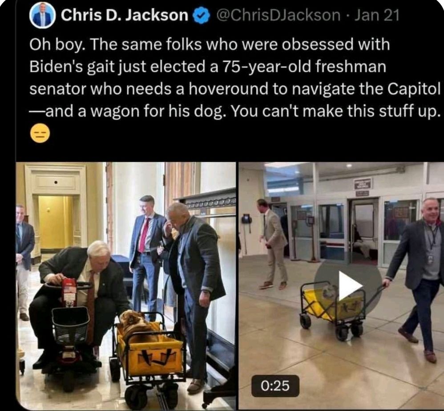Open Chris D. Jackson's profile avatar
444x411 pixels.
[x=42, y=16]
